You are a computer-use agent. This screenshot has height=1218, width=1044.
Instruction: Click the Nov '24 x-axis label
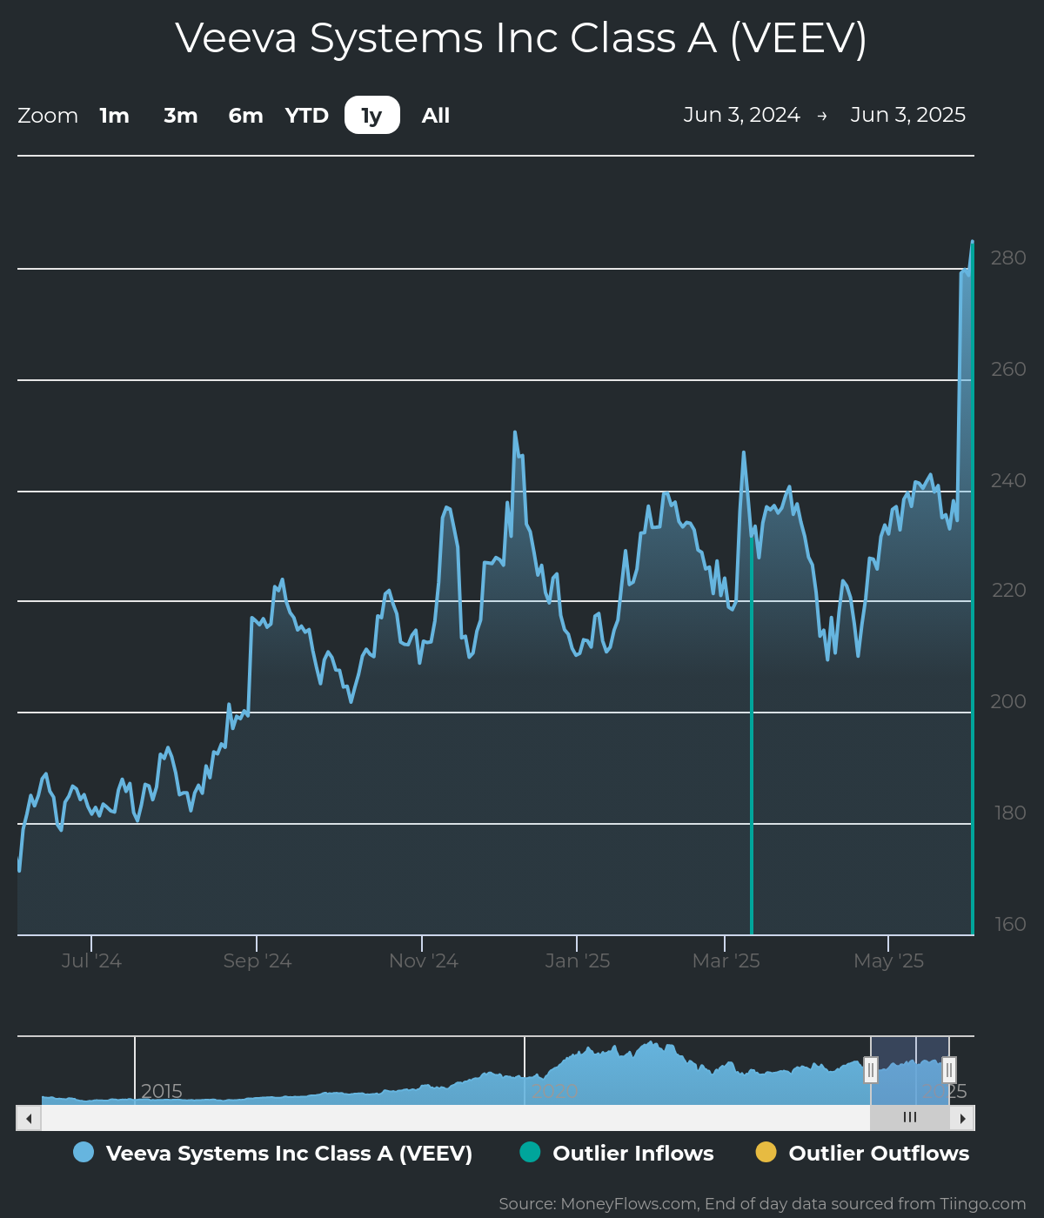[424, 961]
